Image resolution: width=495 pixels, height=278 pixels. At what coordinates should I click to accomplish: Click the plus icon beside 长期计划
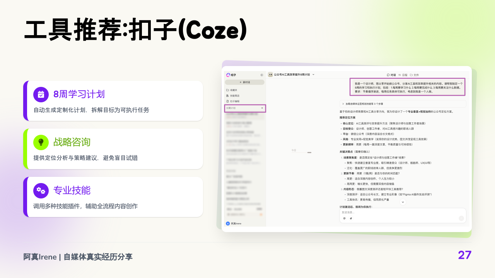click(x=262, y=108)
